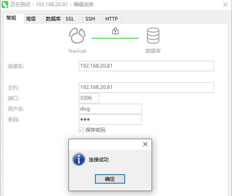Screen dimensions: 232x196
Task: Click the 用户名 label
Action: click(x=16, y=109)
